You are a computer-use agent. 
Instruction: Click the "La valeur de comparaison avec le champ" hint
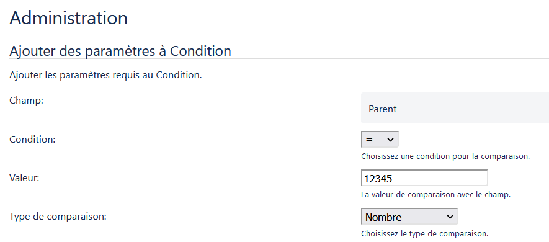[435, 195]
